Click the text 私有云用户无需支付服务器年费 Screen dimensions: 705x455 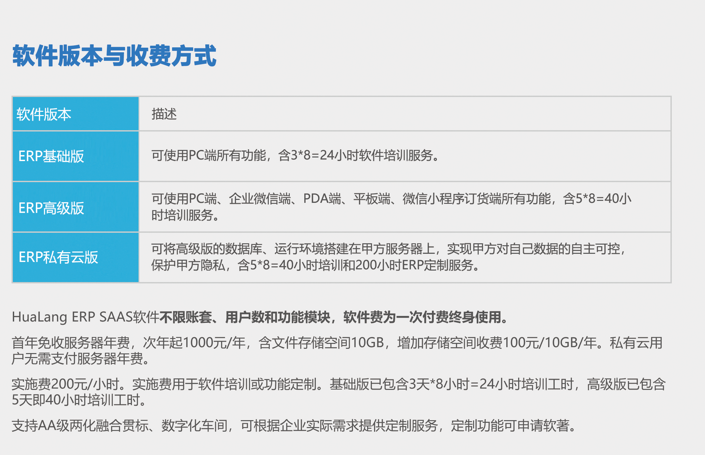pyautogui.click(x=79, y=359)
